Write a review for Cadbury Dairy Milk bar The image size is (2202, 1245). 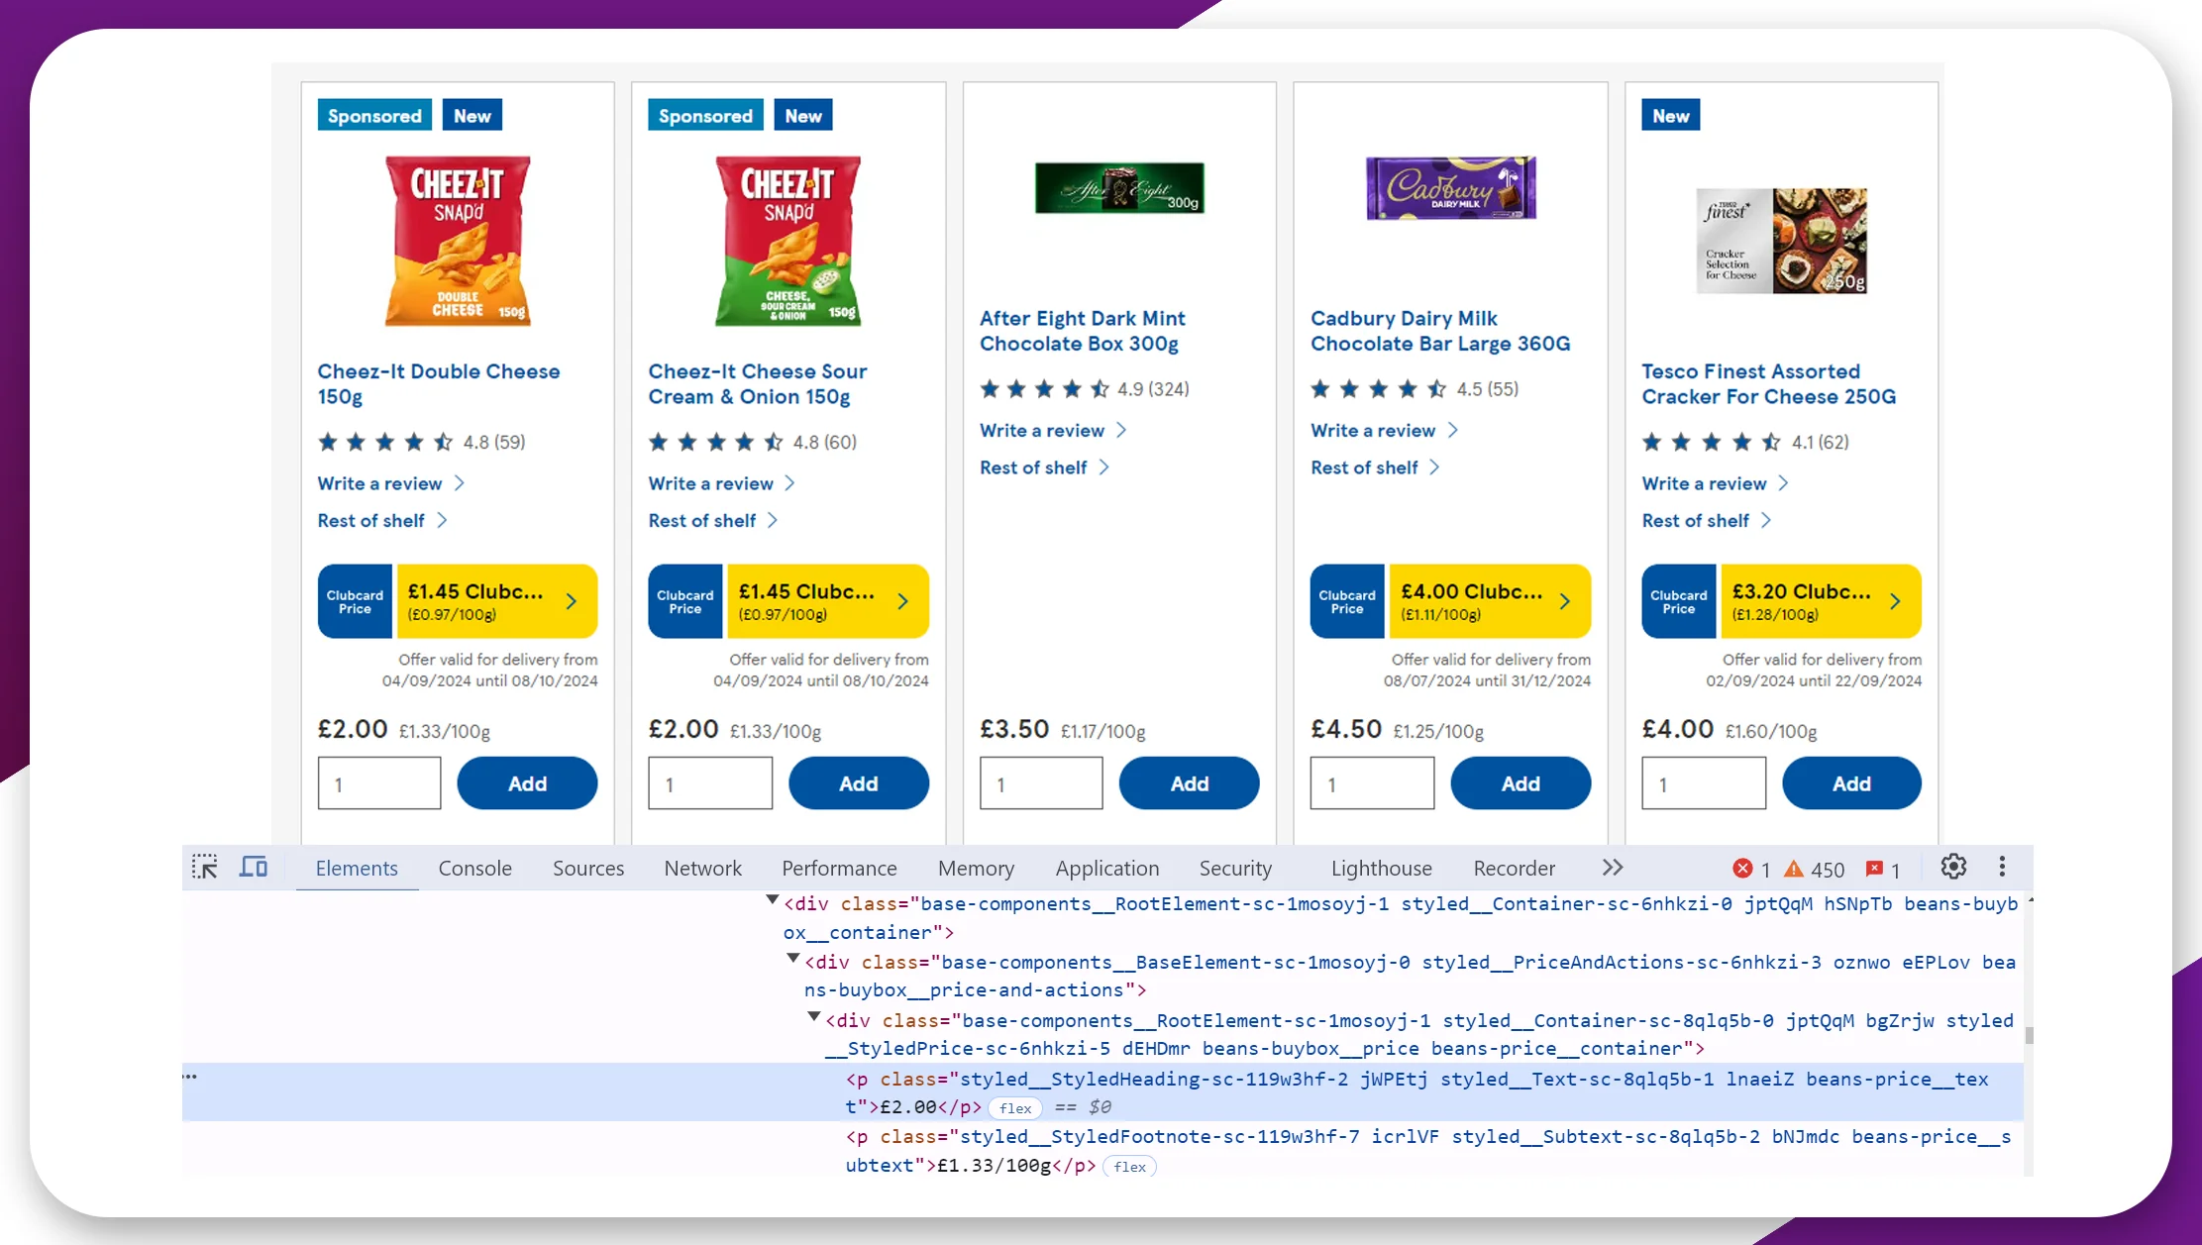(x=1384, y=431)
